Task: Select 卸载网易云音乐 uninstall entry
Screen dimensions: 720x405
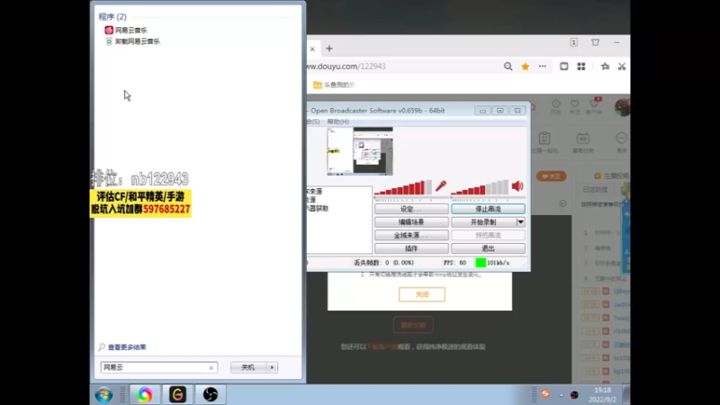Action: tap(132, 41)
